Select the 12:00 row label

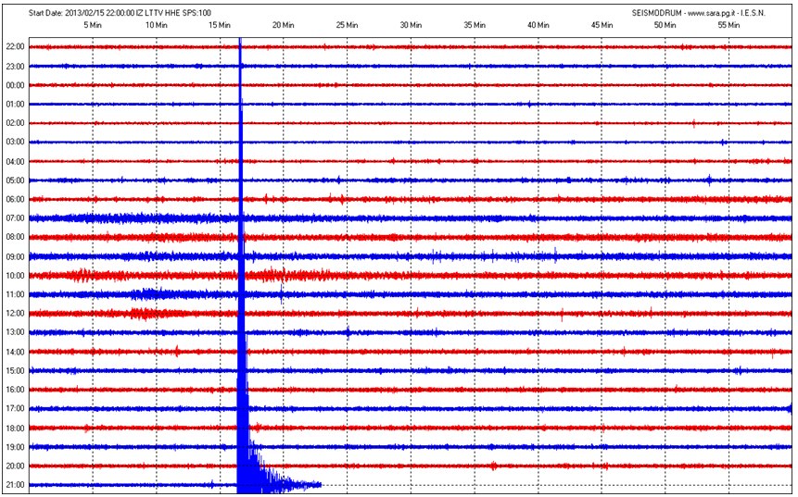(x=15, y=314)
